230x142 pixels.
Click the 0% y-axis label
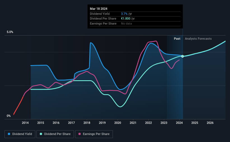[9, 116]
